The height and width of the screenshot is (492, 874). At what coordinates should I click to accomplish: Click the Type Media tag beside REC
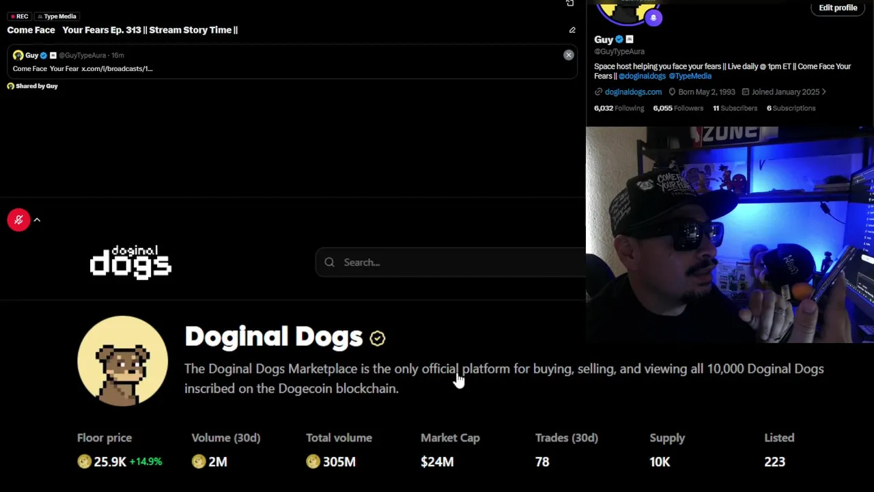[x=57, y=16]
